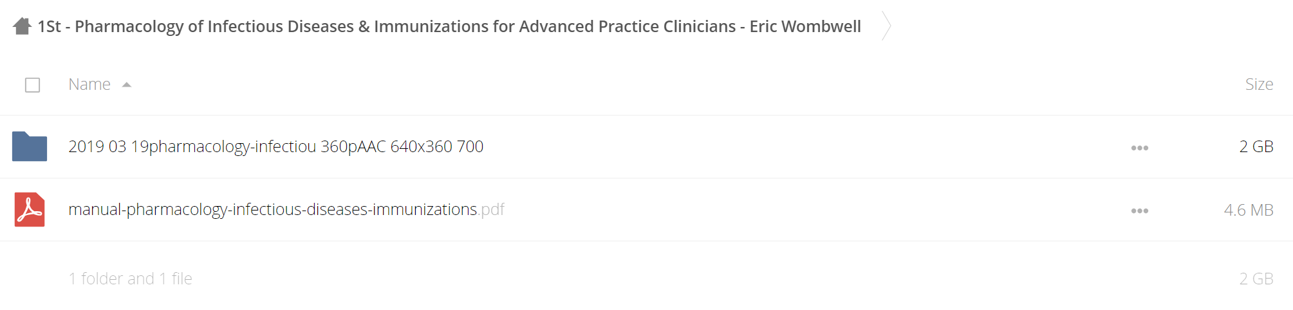
Task: Click the sort direction arrow next to Name
Action: click(127, 85)
